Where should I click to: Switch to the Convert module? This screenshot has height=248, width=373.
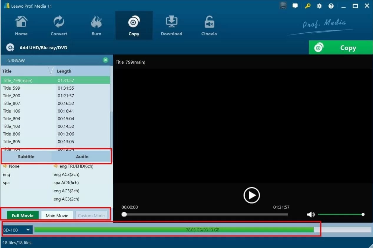[59, 25]
